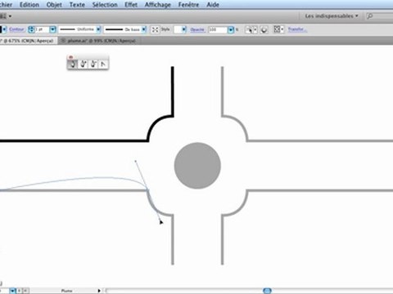The image size is (393, 294).
Task: Open the Effet menu
Action: [x=131, y=5]
